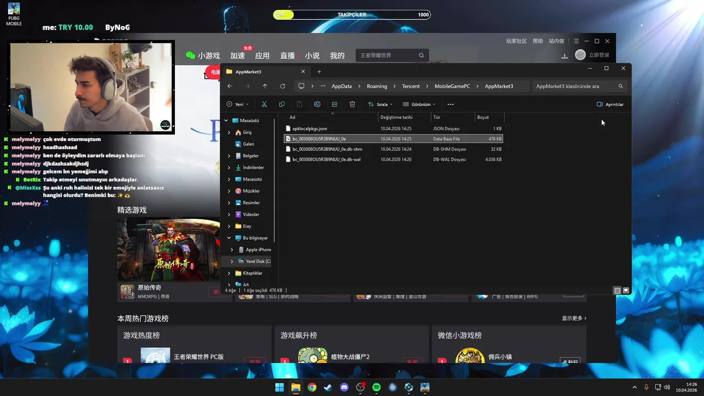Switch to large thumbnails view icon
The width and height of the screenshot is (704, 396).
(626, 290)
